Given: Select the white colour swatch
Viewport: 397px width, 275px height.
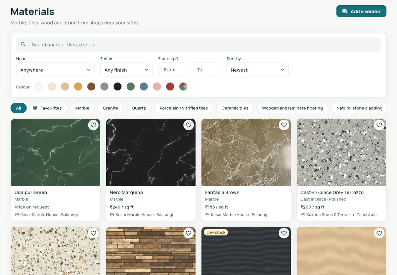Looking at the screenshot, I should pos(39,87).
